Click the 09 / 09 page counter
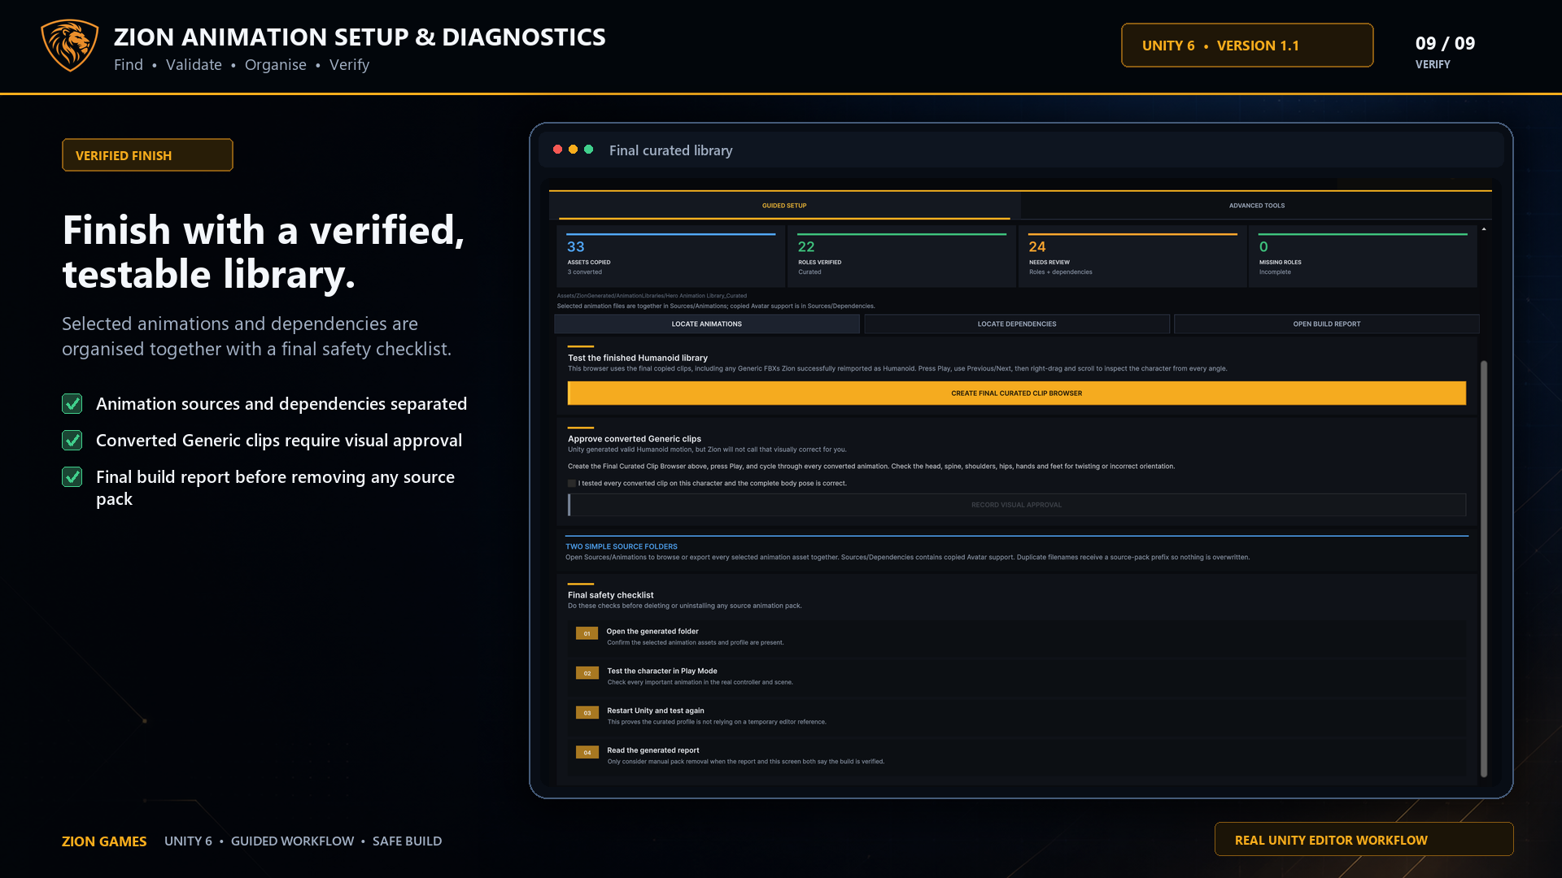The height and width of the screenshot is (878, 1562). coord(1445,44)
